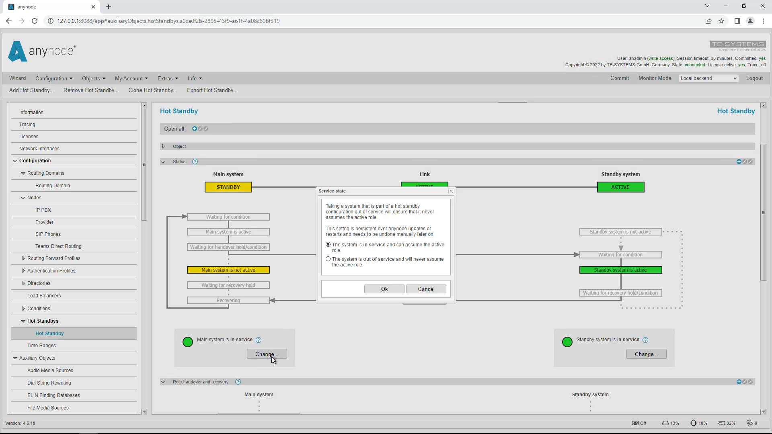This screenshot has width=772, height=434.
Task: Click the plus icon in Status header
Action: pos(739,162)
